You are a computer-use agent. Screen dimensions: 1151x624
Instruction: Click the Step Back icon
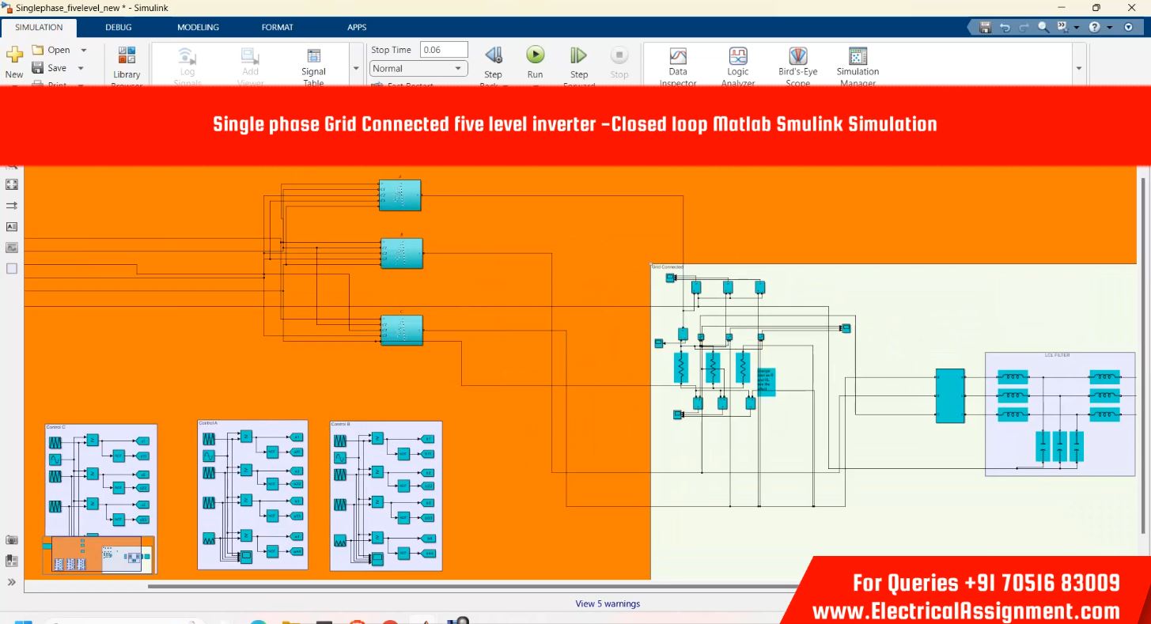point(493,55)
